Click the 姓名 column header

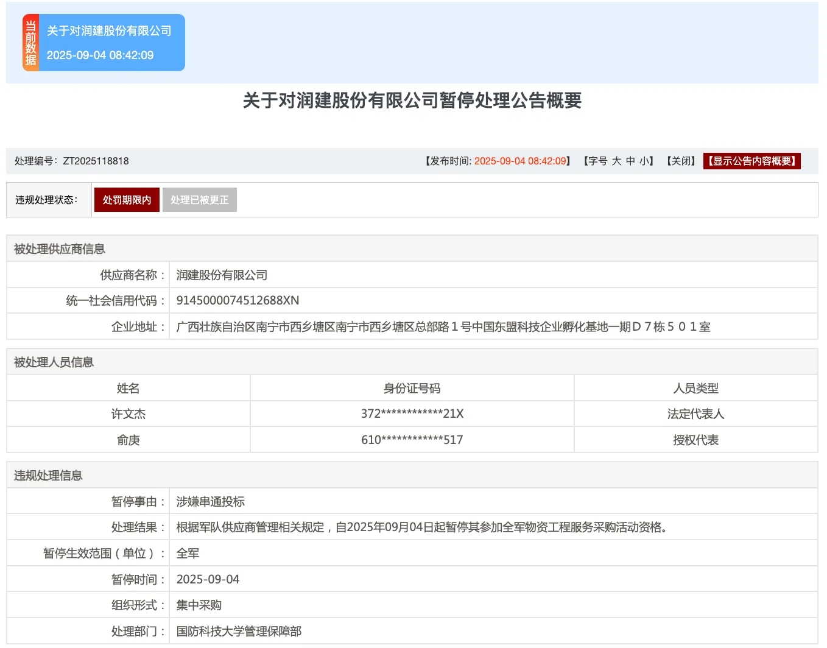point(128,388)
